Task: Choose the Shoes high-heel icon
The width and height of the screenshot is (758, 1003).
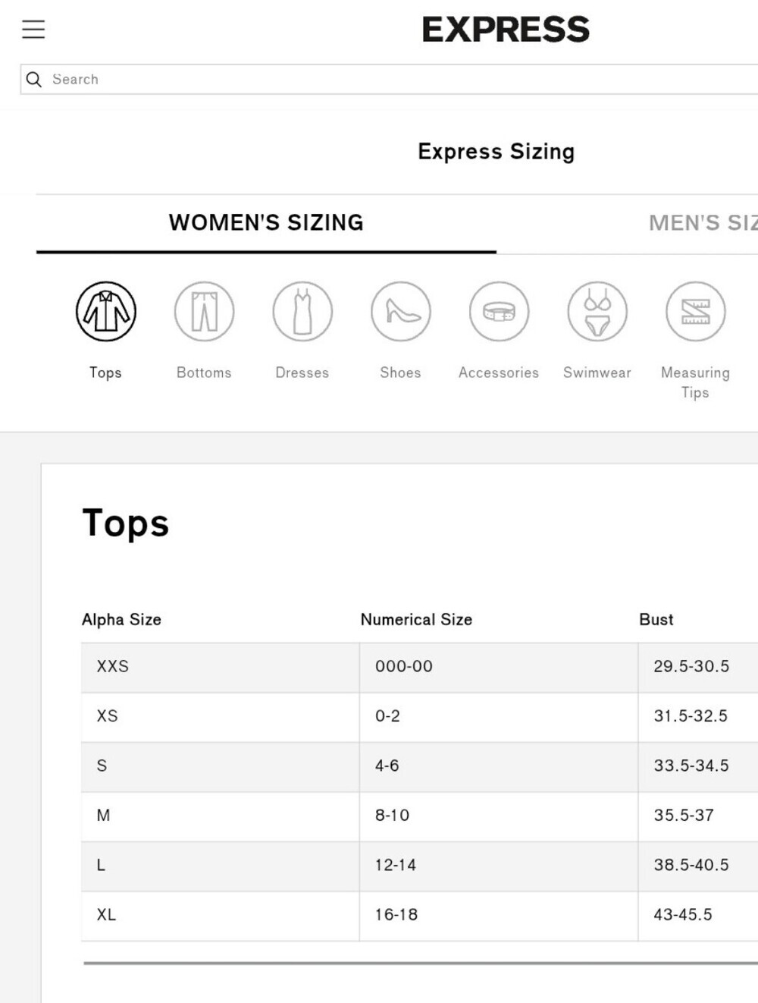Action: click(401, 311)
